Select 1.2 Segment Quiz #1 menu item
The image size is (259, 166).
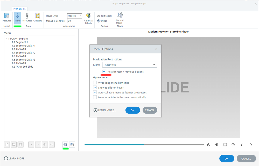coord(23,46)
